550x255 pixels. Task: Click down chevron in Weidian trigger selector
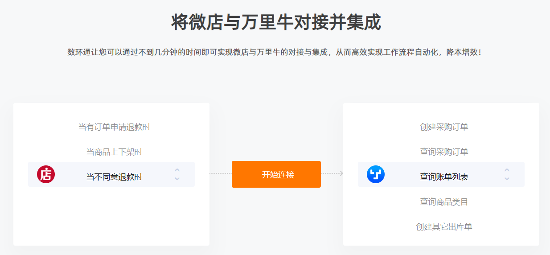[x=177, y=179]
